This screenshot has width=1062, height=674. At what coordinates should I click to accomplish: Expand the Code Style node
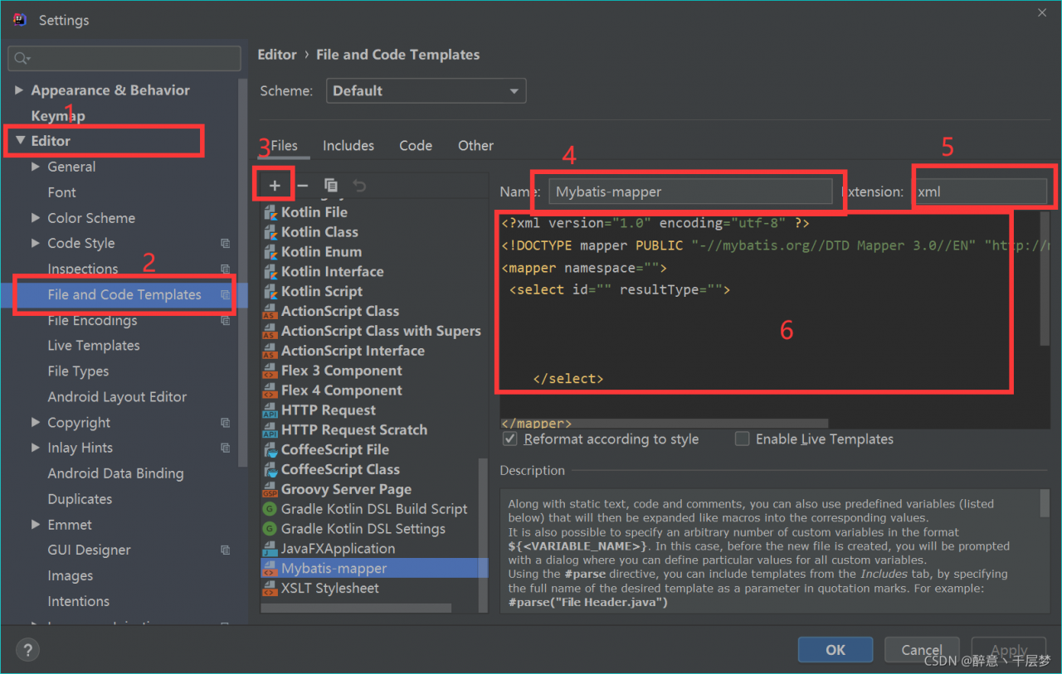click(x=36, y=243)
